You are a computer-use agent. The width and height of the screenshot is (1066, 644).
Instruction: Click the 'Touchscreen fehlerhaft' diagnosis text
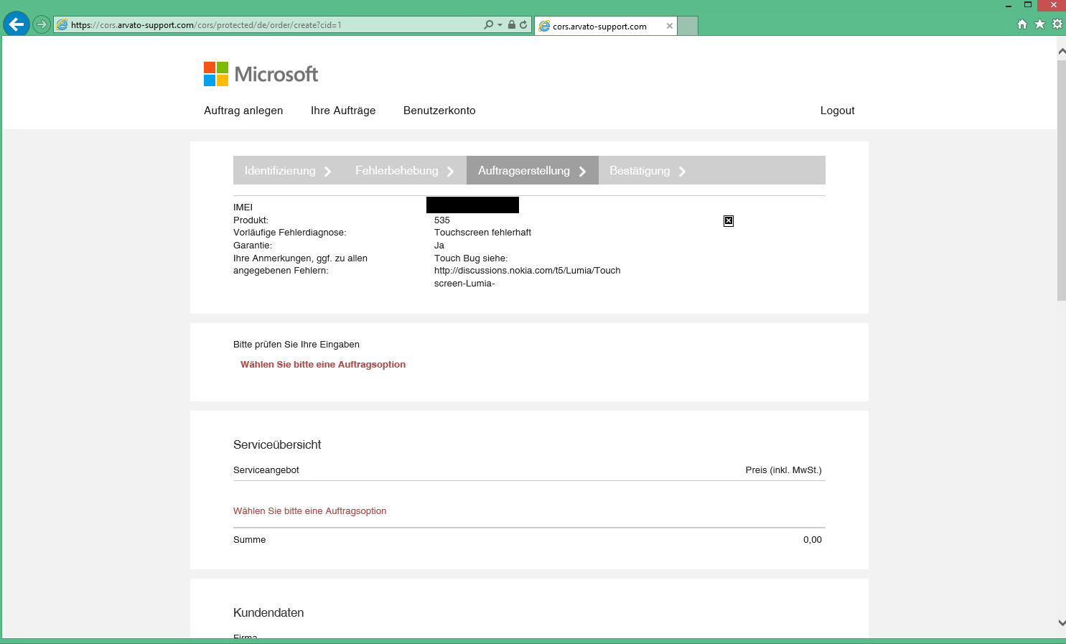482,233
